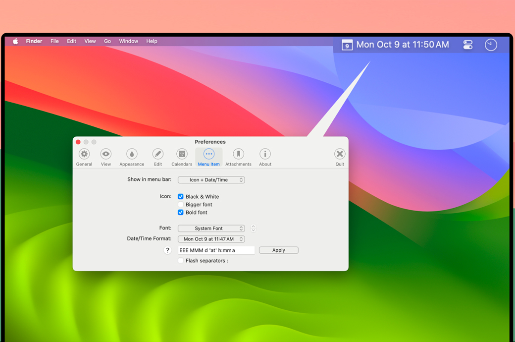Uncheck the Bold font option
The width and height of the screenshot is (515, 342).
tap(181, 213)
